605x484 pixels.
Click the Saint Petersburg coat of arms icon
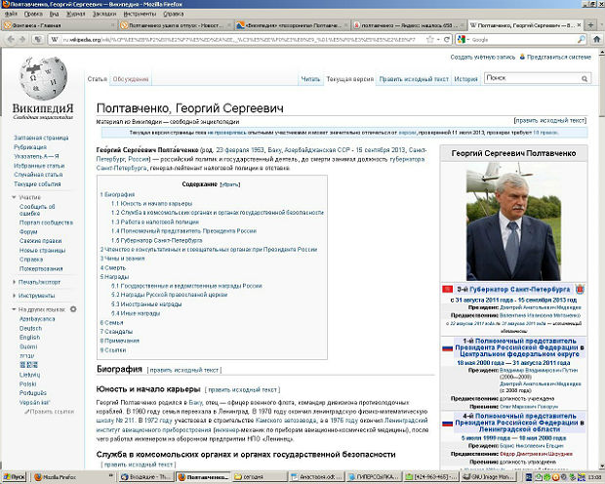coord(578,289)
